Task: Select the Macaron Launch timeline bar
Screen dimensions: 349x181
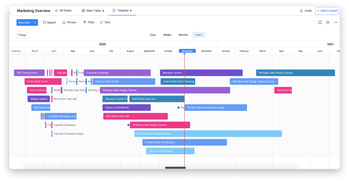Action: coord(201,73)
